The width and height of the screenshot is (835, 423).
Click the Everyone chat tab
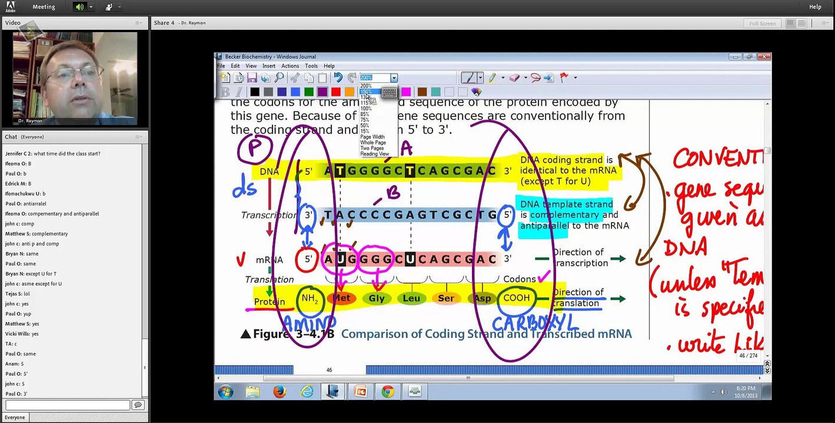coord(15,418)
